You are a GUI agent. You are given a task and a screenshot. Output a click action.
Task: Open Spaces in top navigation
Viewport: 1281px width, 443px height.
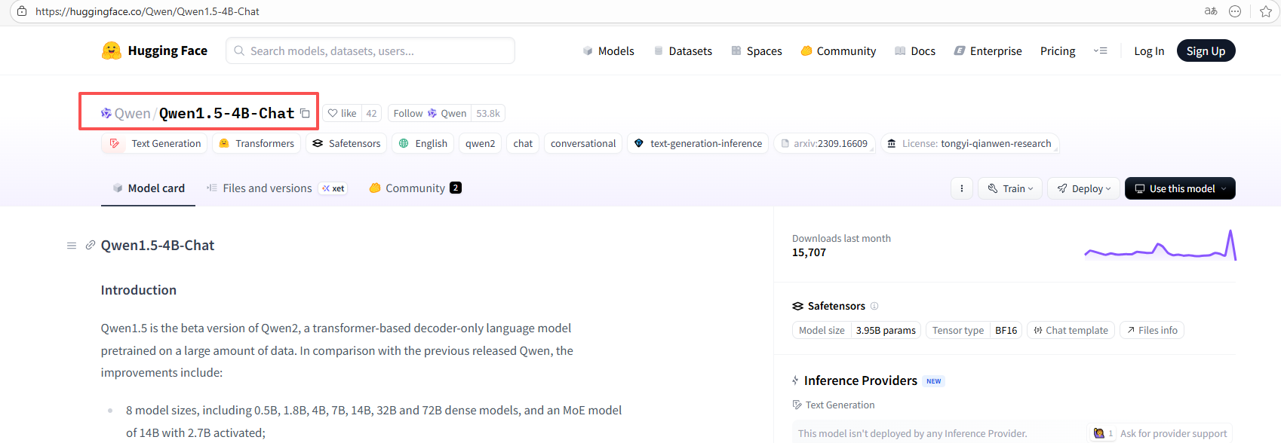[x=757, y=51]
